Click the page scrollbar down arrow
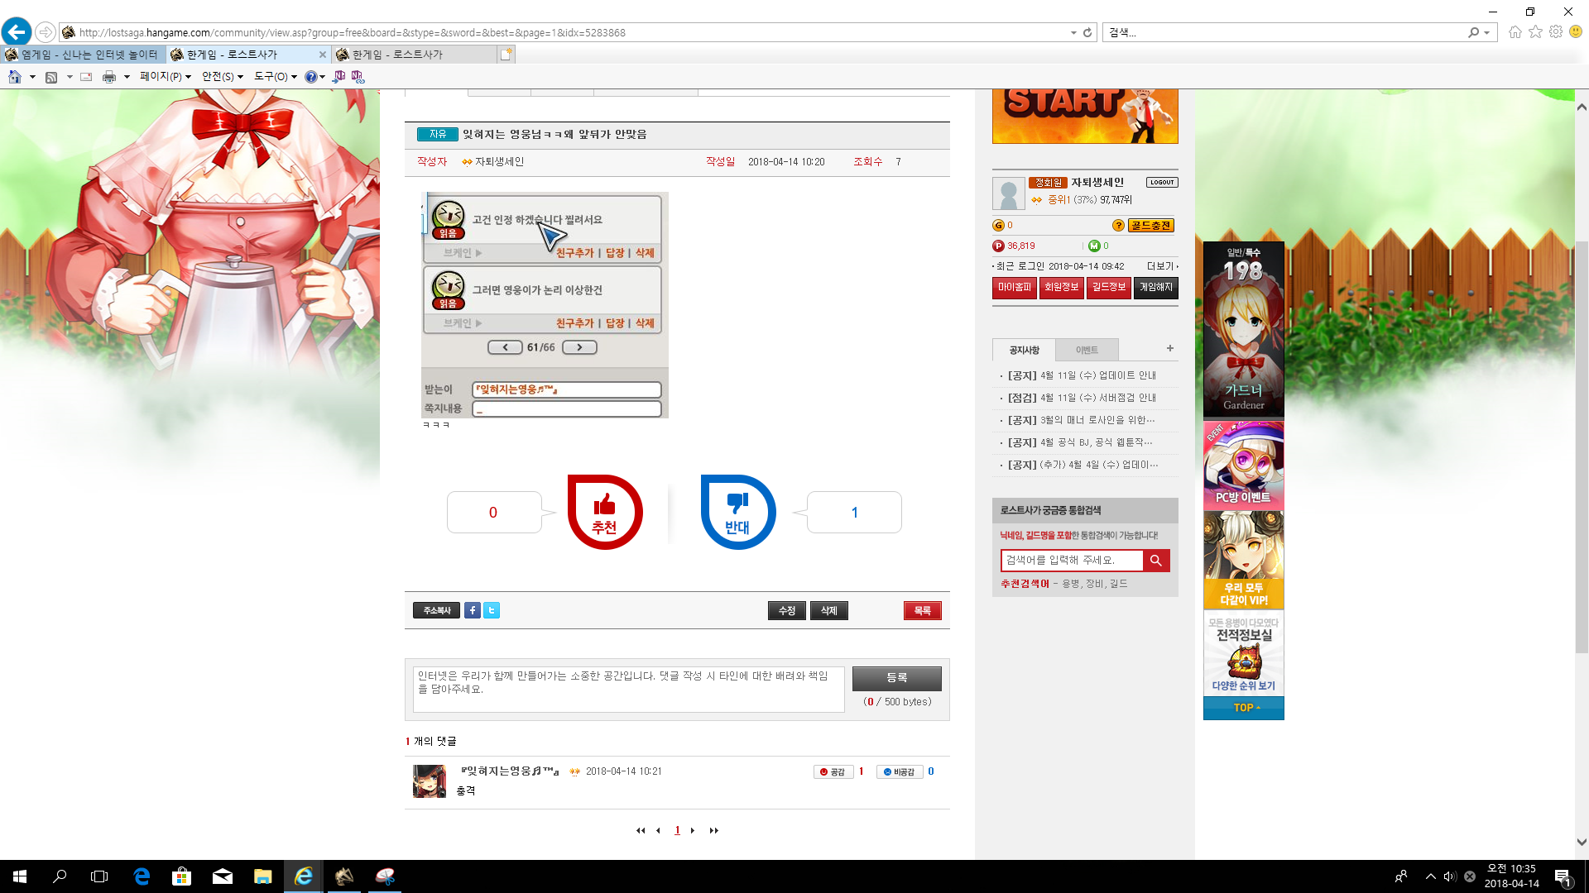The height and width of the screenshot is (893, 1589). pyautogui.click(x=1582, y=843)
